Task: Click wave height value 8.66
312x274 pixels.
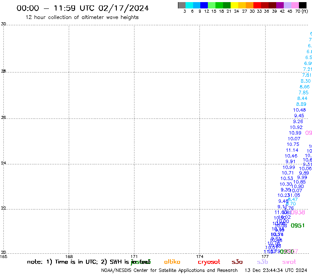Action: [x=305, y=87]
